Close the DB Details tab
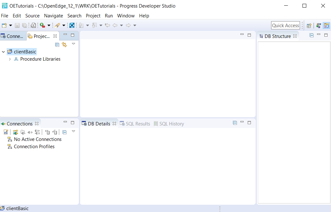Screen dimensions: 331x212 (x=114, y=124)
